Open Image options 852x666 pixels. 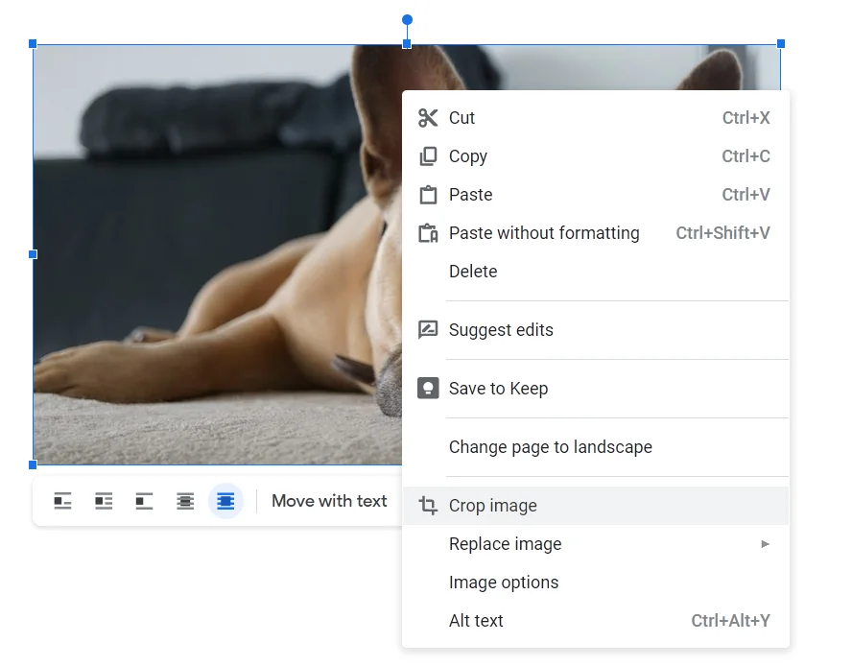tap(596, 583)
